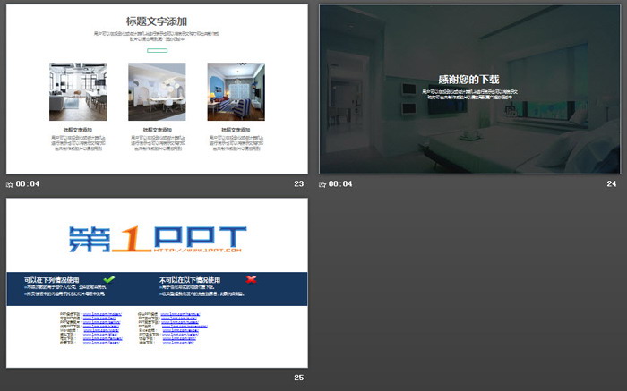
Task: Click the small green outlined rectangle on slide 23
Action: 157,50
